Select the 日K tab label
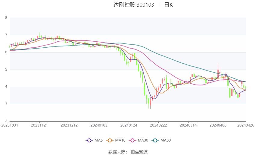 point(168,5)
